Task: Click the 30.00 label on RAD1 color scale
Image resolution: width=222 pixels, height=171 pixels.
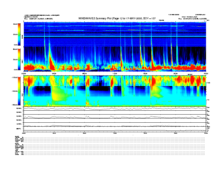Action: click(15, 60)
